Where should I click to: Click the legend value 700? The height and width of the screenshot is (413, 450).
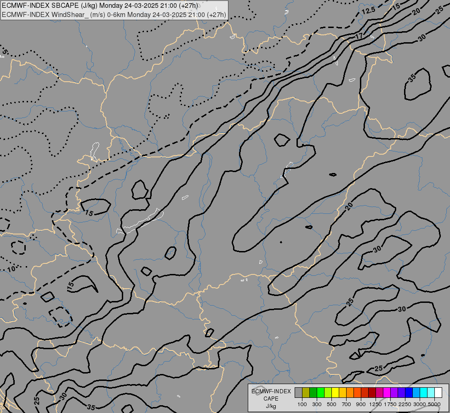pyautogui.click(x=347, y=404)
